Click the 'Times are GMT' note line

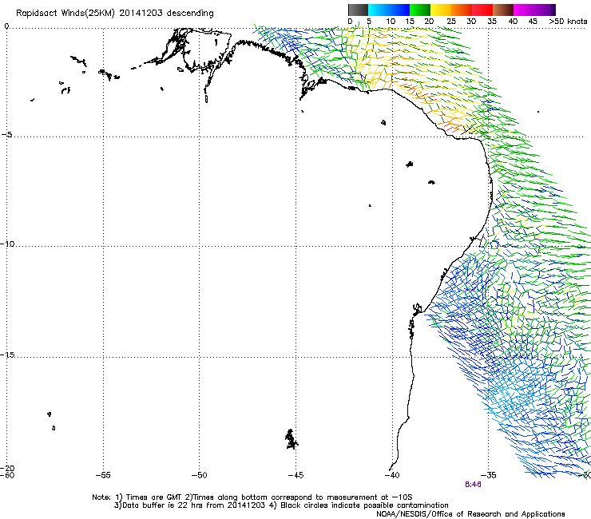252,497
